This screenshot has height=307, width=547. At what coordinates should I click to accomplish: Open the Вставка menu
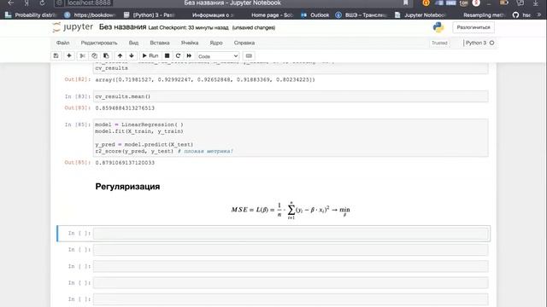160,43
